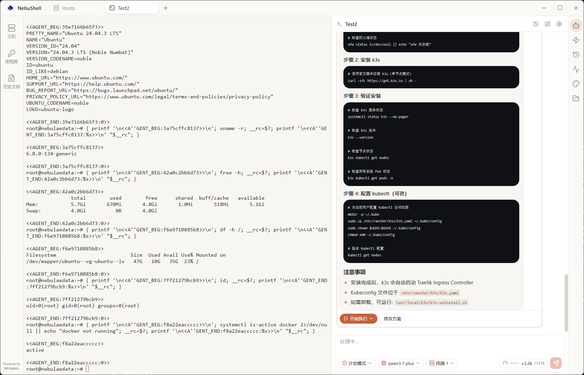Click the ufw status command line

389,44
